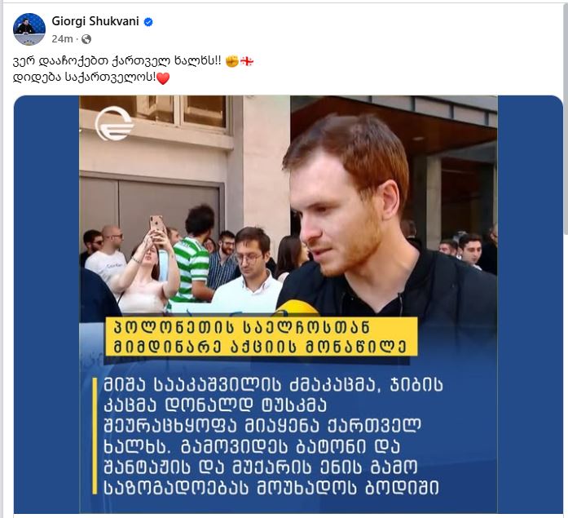Click the blue left margin of video

tap(46, 304)
